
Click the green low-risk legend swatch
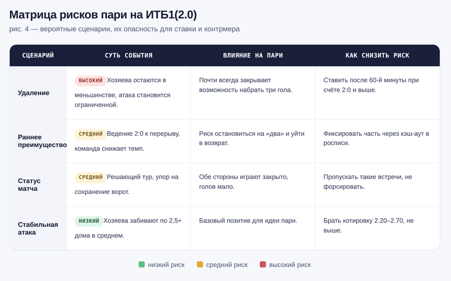(142, 265)
